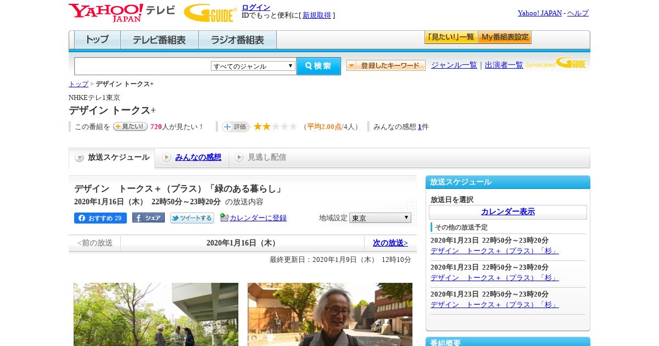Expand the すべてのジャンル genre dropdown
This screenshot has height=346, width=659.
pos(253,66)
